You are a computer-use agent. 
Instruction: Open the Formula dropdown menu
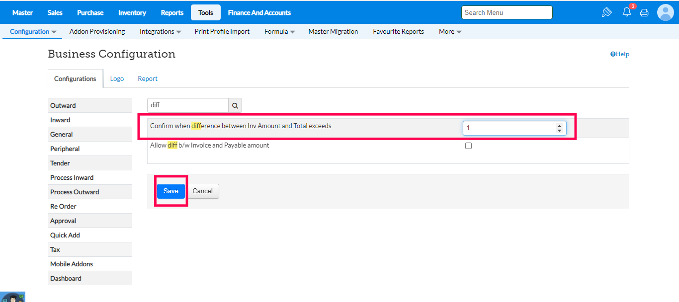[x=279, y=31]
